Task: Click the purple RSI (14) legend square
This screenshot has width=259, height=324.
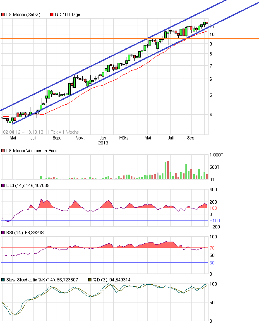Action: coord(3,233)
